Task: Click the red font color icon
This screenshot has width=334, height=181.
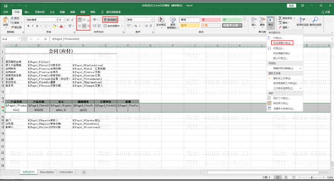Action: click(x=61, y=26)
